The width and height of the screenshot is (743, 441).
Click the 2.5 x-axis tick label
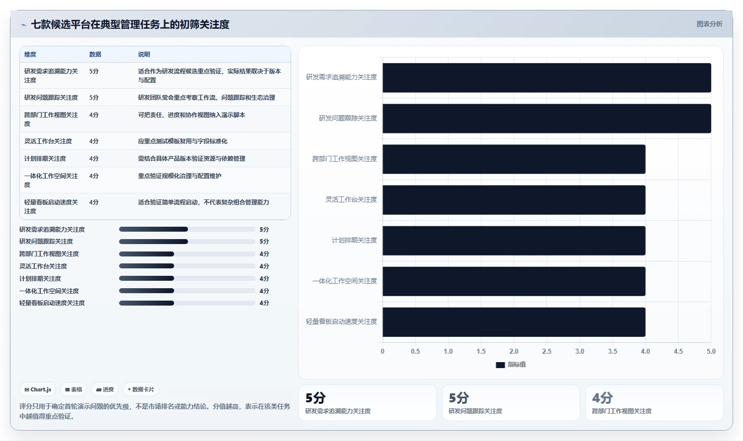coord(547,351)
